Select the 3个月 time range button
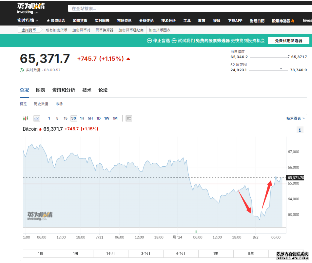This screenshot has height=263, width=312. coord(146,254)
